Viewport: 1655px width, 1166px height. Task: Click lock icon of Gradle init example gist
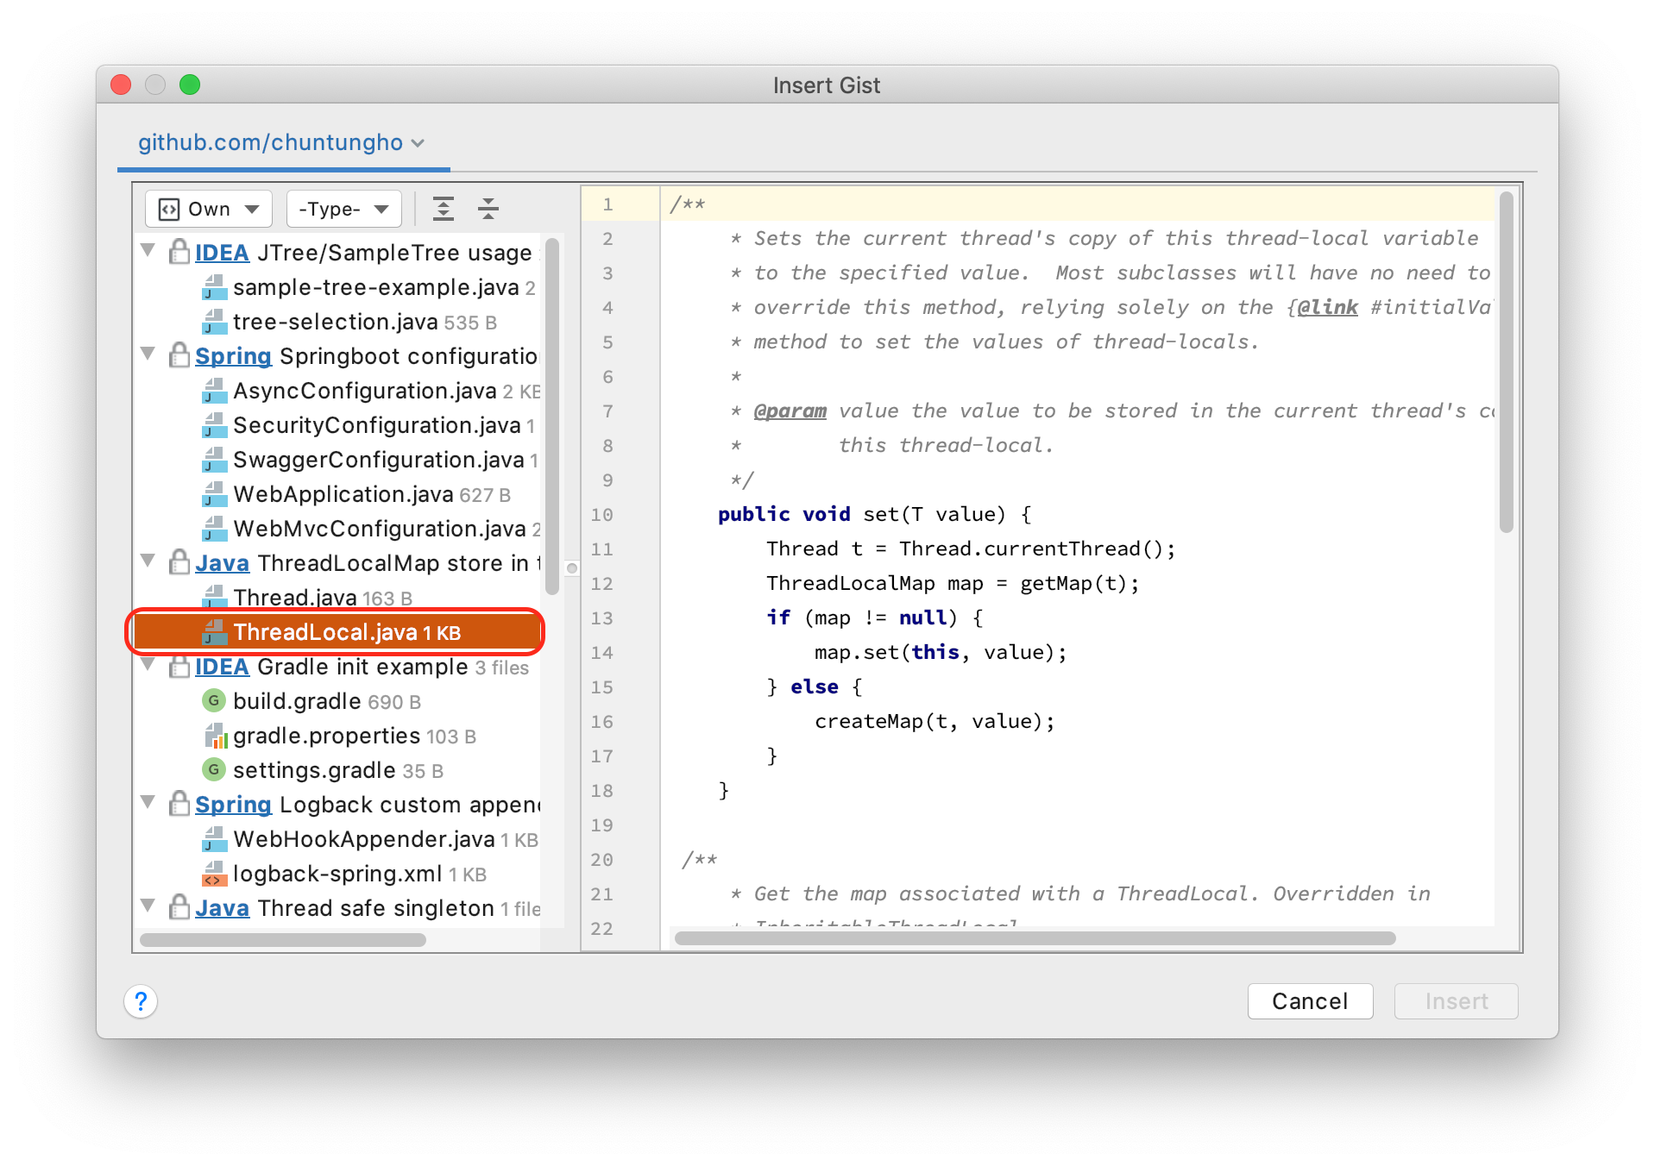click(179, 667)
